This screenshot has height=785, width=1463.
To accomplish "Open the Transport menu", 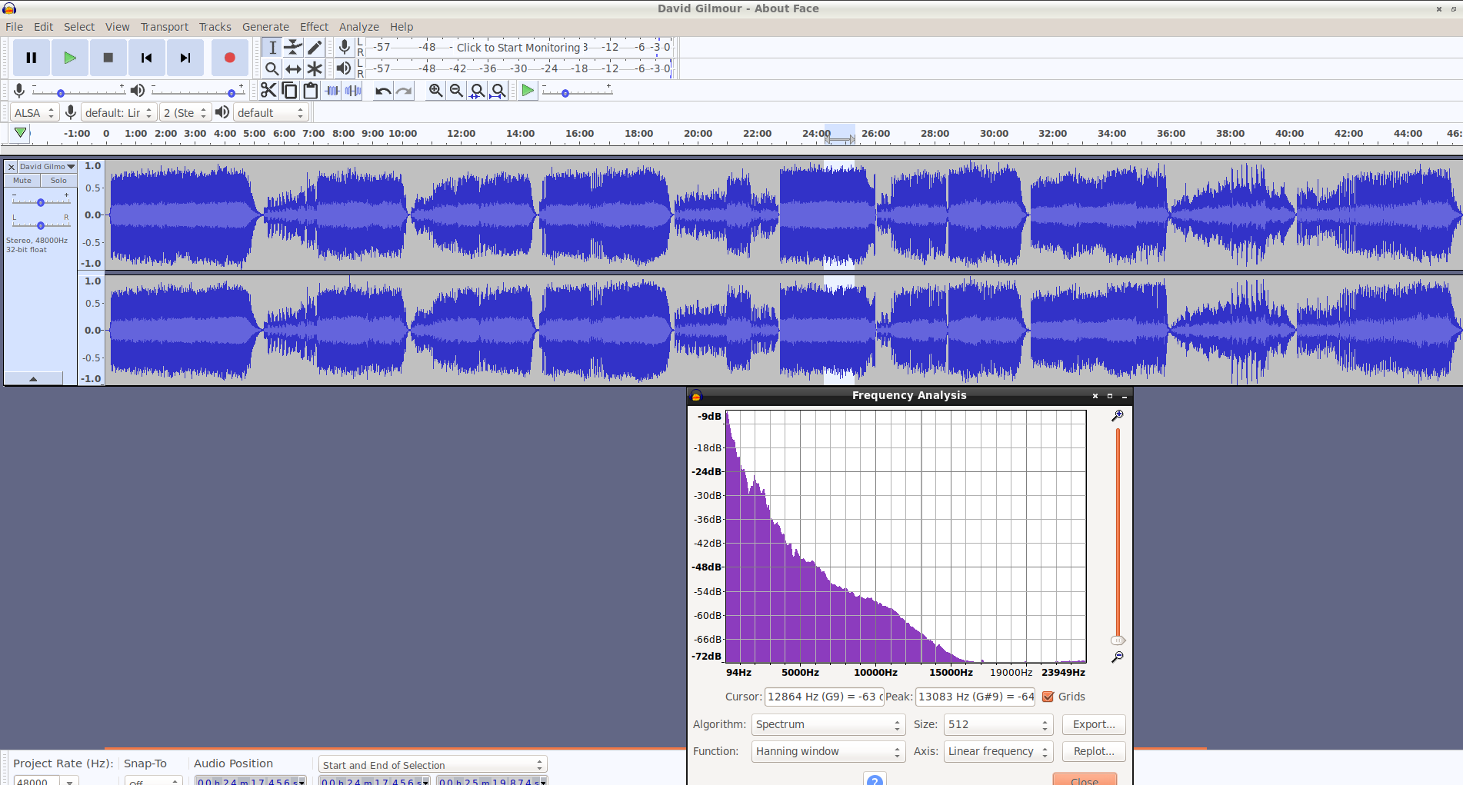I will click(x=164, y=27).
